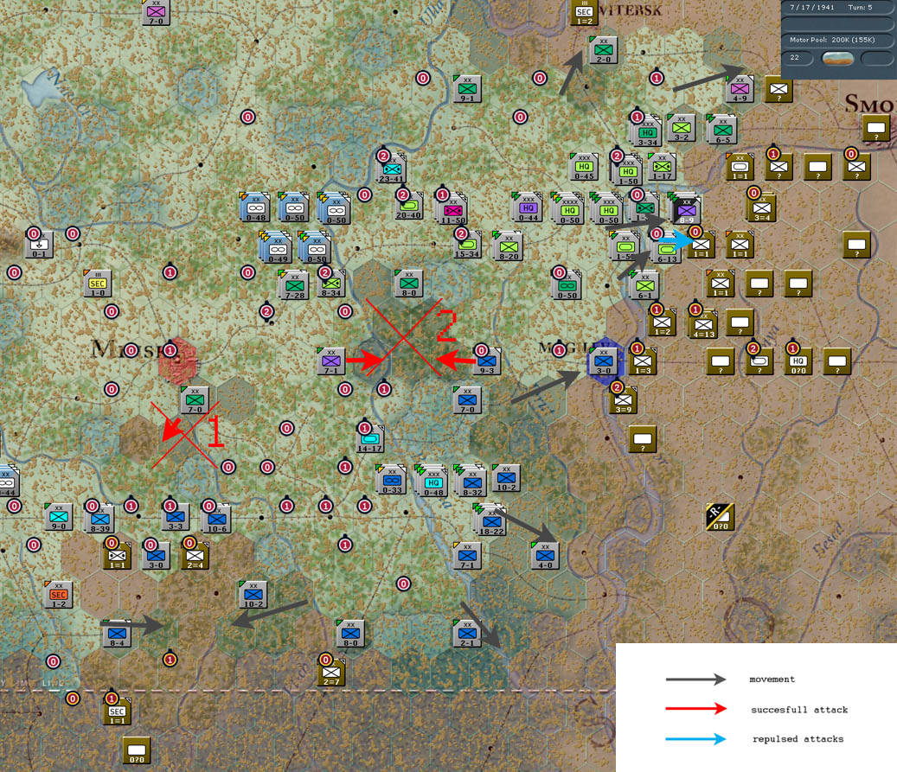
Task: Select the purple 7-1 unit counter
Action: pos(330,361)
